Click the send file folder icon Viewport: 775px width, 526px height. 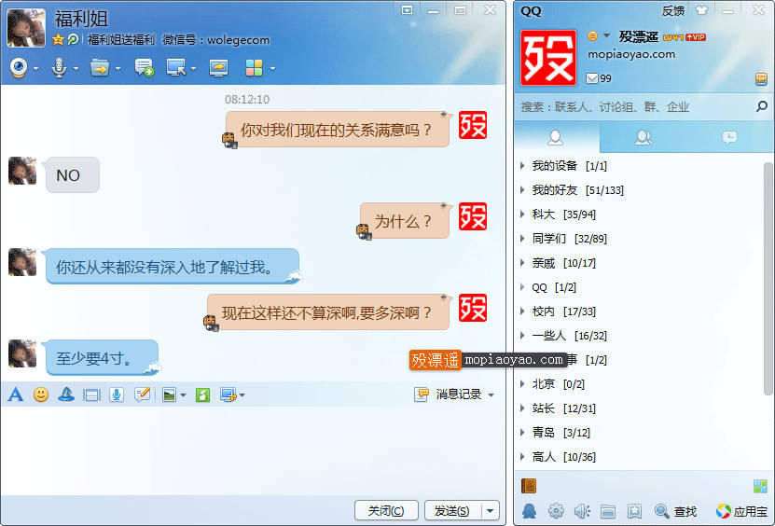tap(100, 68)
